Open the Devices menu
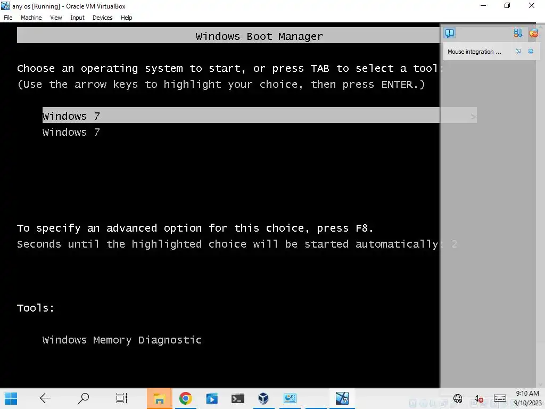545x409 pixels. tap(103, 18)
